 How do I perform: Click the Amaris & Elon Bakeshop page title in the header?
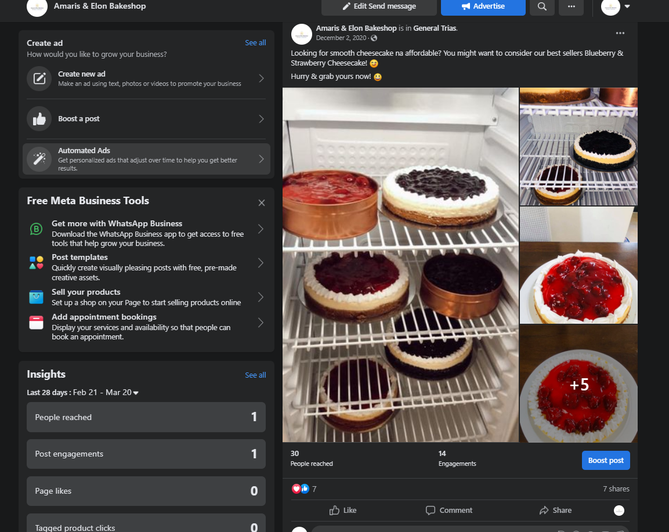100,6
